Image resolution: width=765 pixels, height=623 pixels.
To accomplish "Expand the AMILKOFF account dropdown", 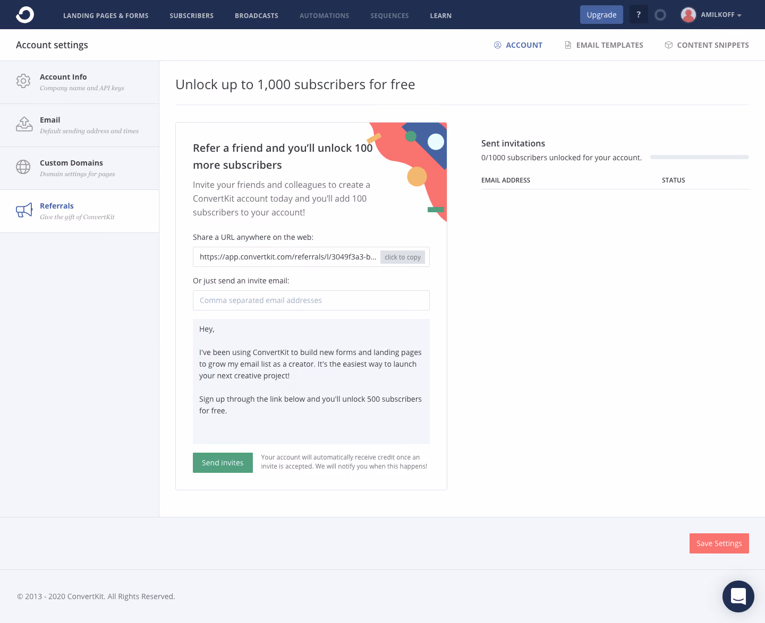I will coord(721,15).
